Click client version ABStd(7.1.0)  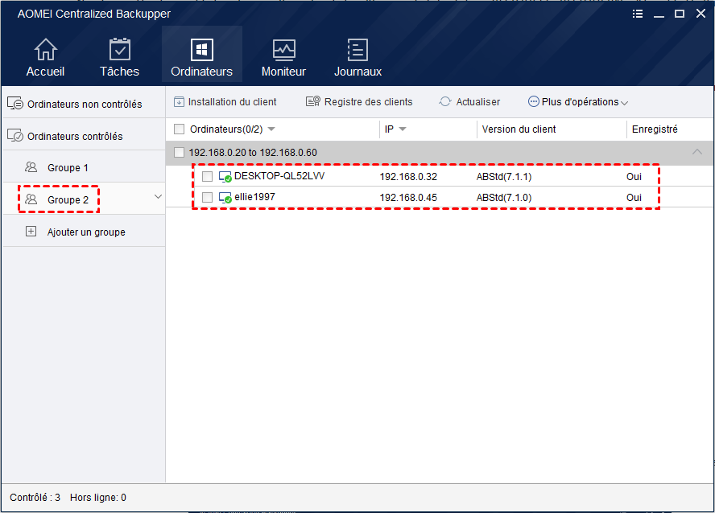504,198
